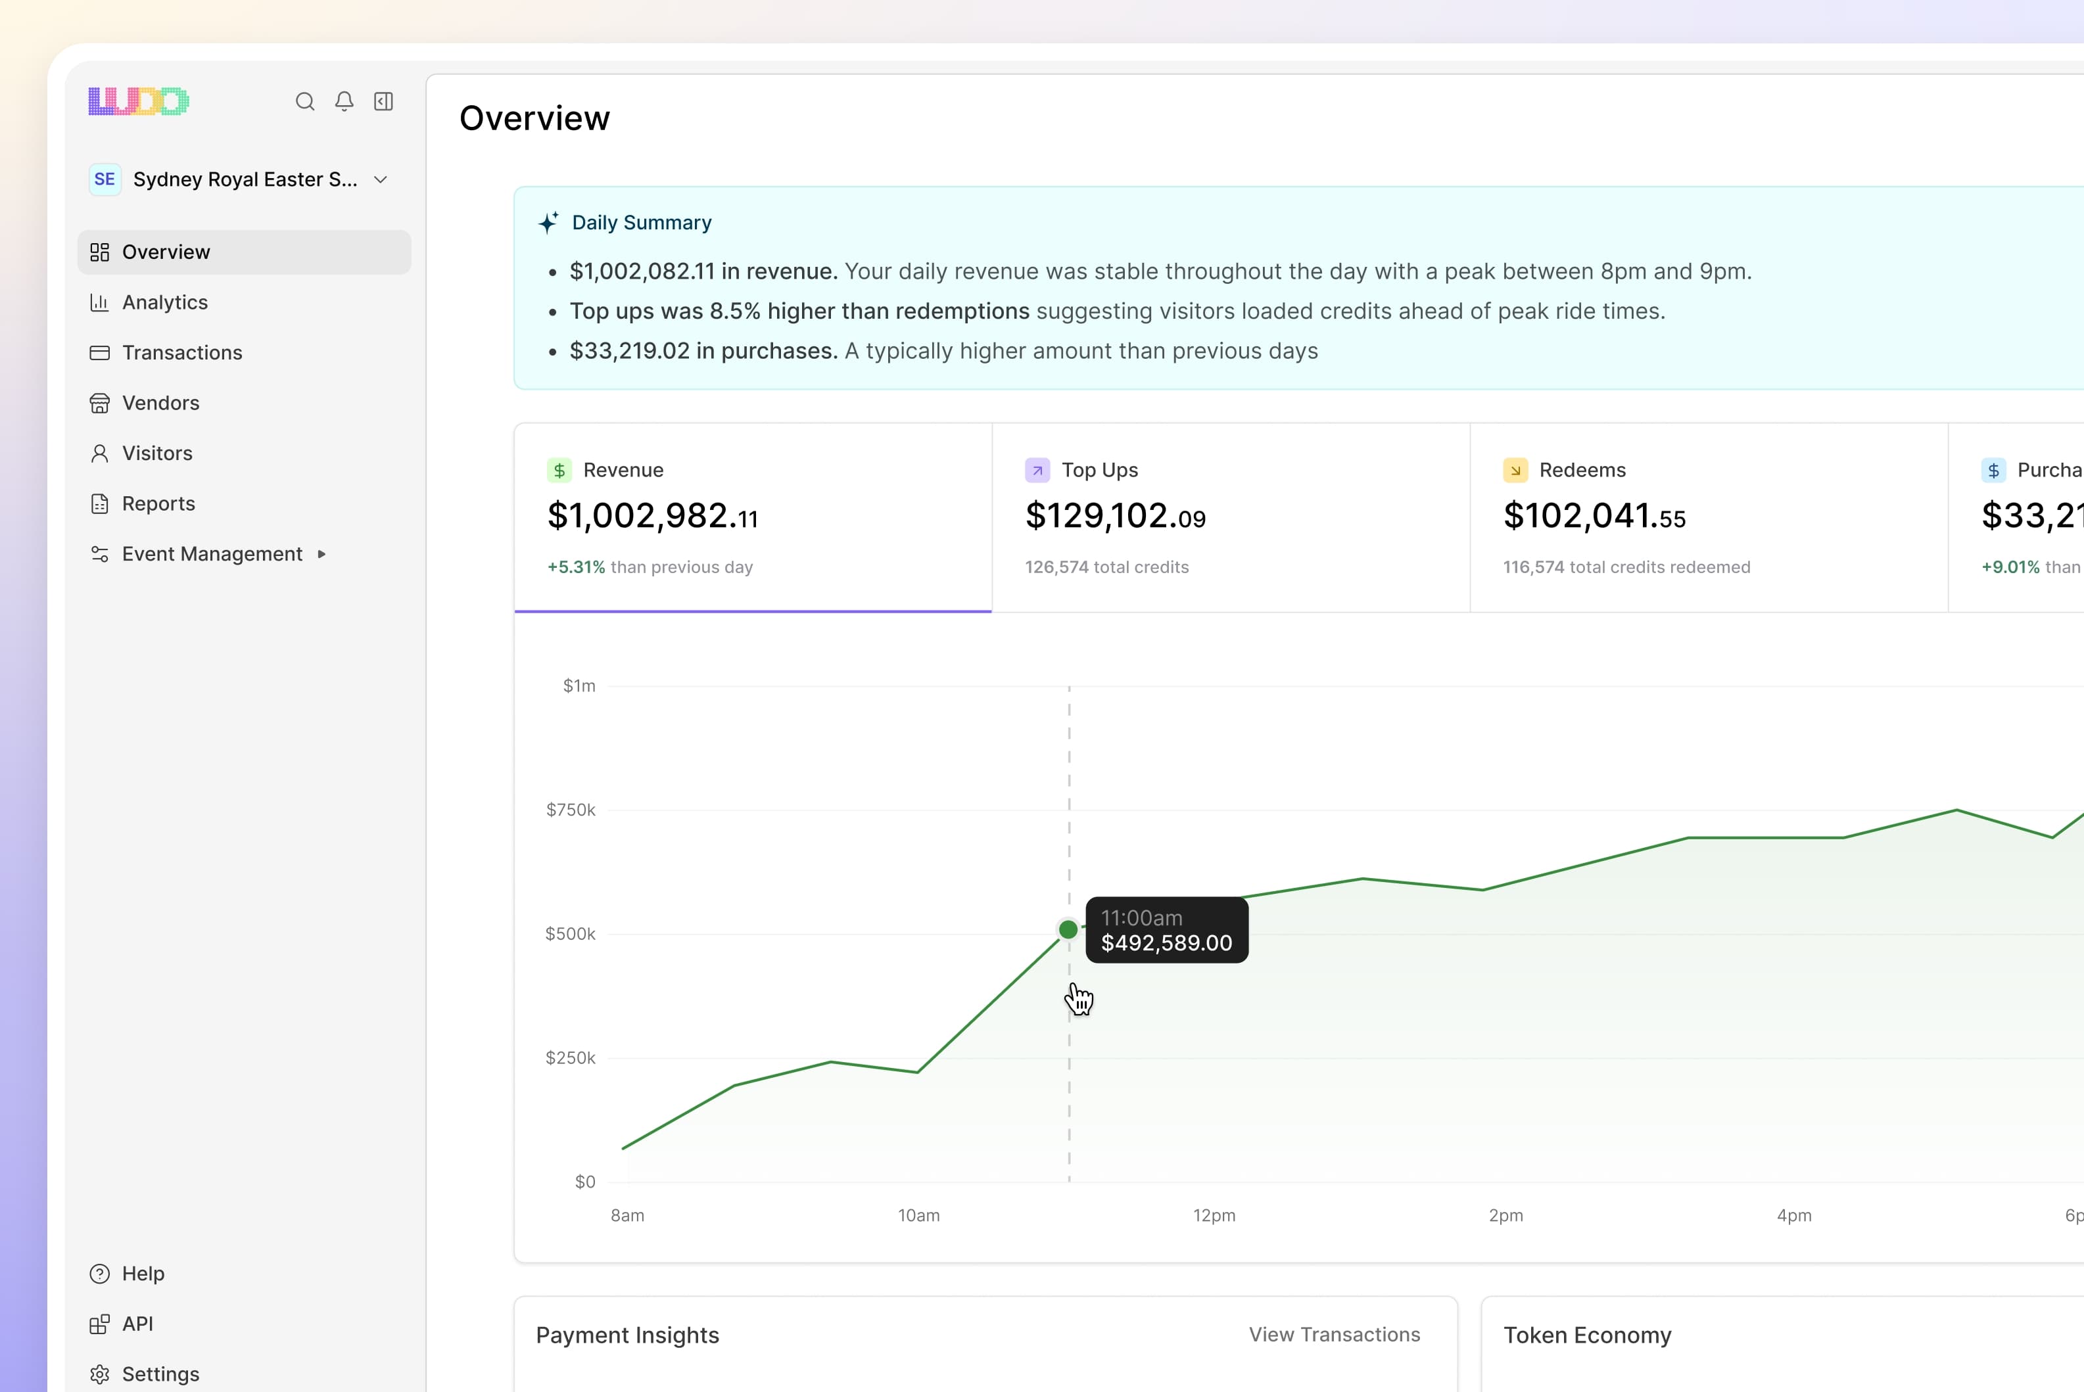Image resolution: width=2084 pixels, height=1392 pixels.
Task: Open Reports using the document icon
Action: point(101,503)
